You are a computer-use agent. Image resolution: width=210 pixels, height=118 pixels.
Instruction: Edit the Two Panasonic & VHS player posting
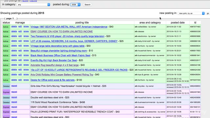click(20, 36)
